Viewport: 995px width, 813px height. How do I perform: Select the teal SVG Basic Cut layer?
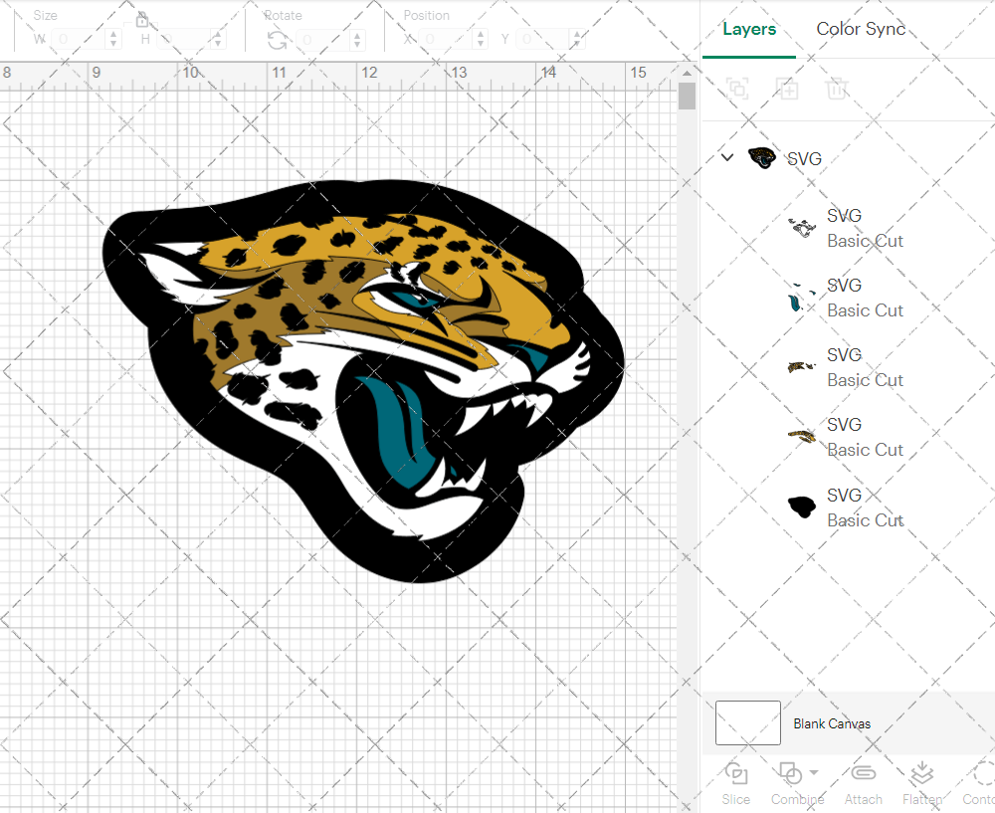[x=848, y=298]
